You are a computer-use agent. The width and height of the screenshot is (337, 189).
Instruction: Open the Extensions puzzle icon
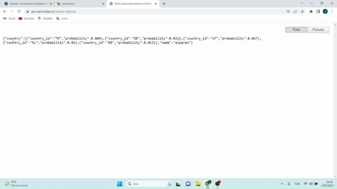[x=311, y=12]
